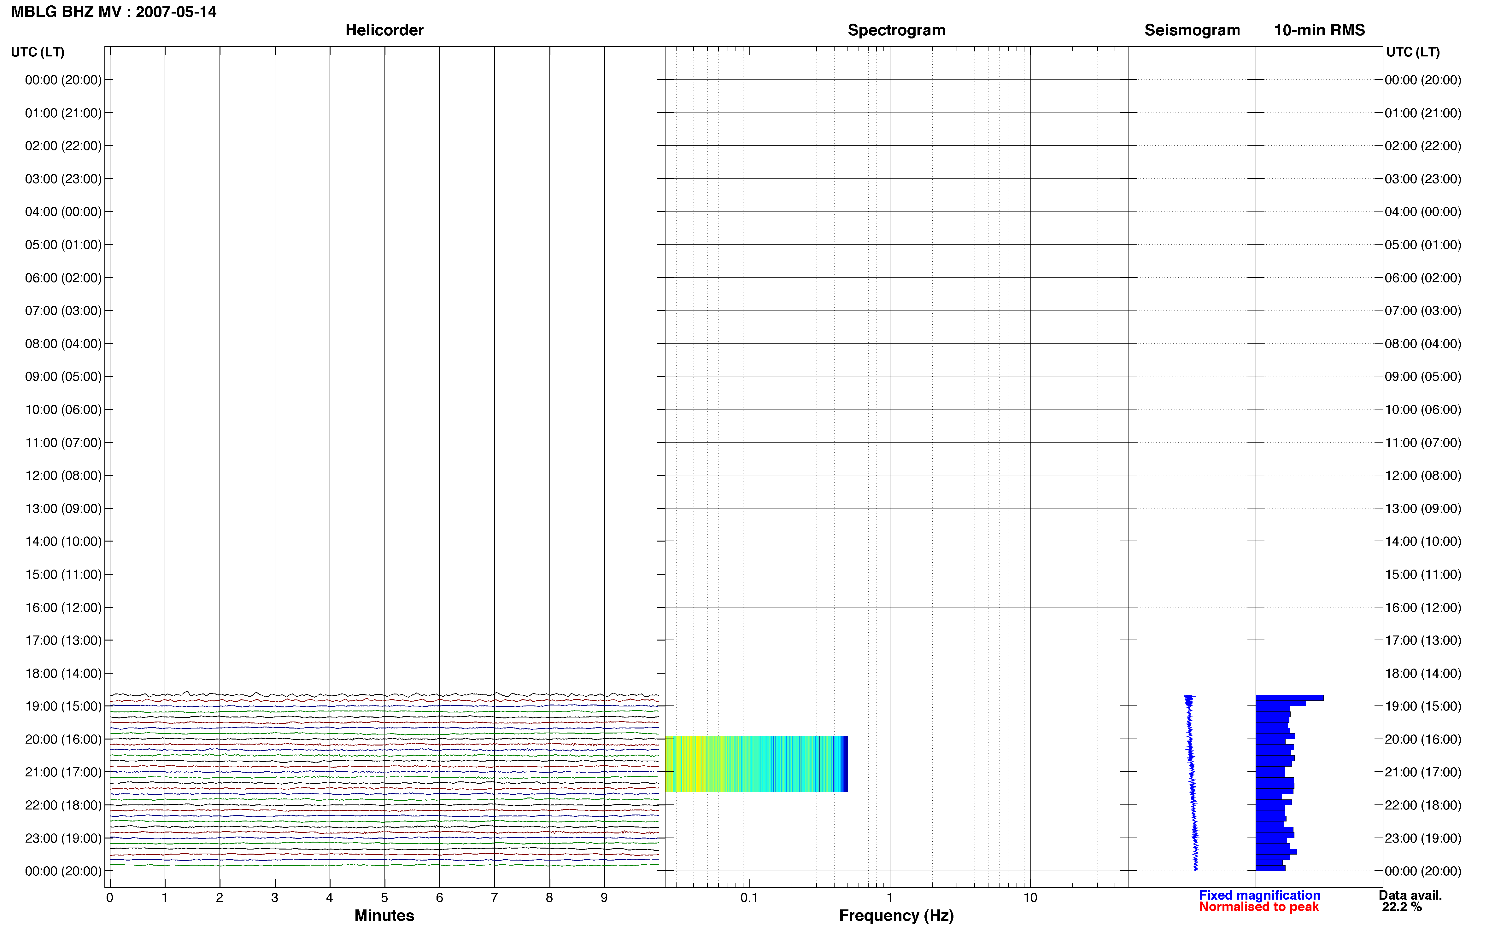Click left time label '06:00 (02:00)'
Viewport: 1495px width, 934px height.
[63, 277]
